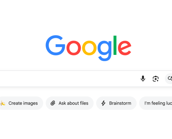Open AI Mode icon at search bar edge
The image size is (172, 139).
170,79
